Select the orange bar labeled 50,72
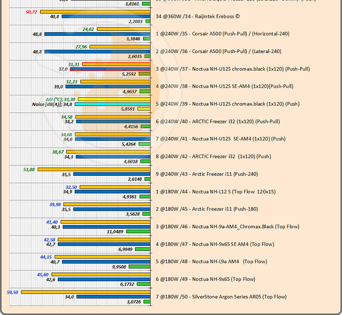 95,12
